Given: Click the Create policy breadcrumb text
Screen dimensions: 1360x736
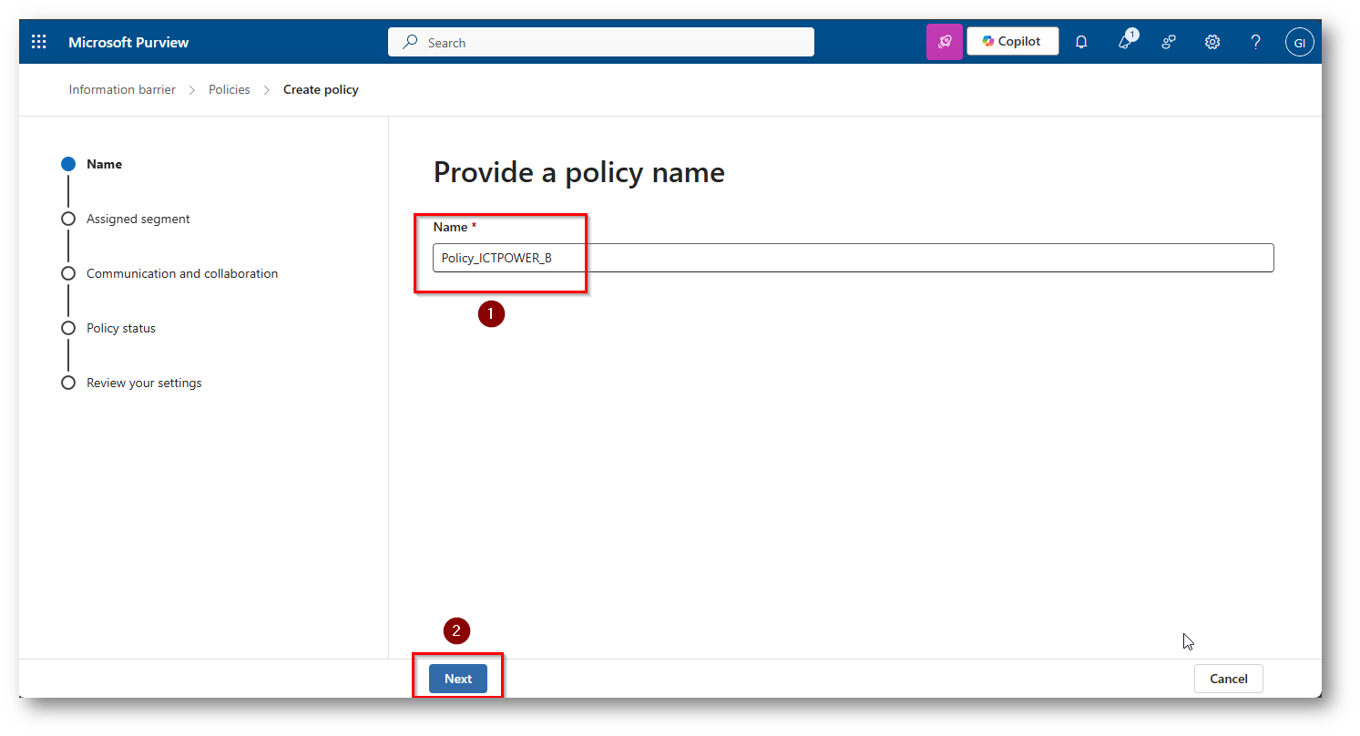Looking at the screenshot, I should (x=321, y=89).
